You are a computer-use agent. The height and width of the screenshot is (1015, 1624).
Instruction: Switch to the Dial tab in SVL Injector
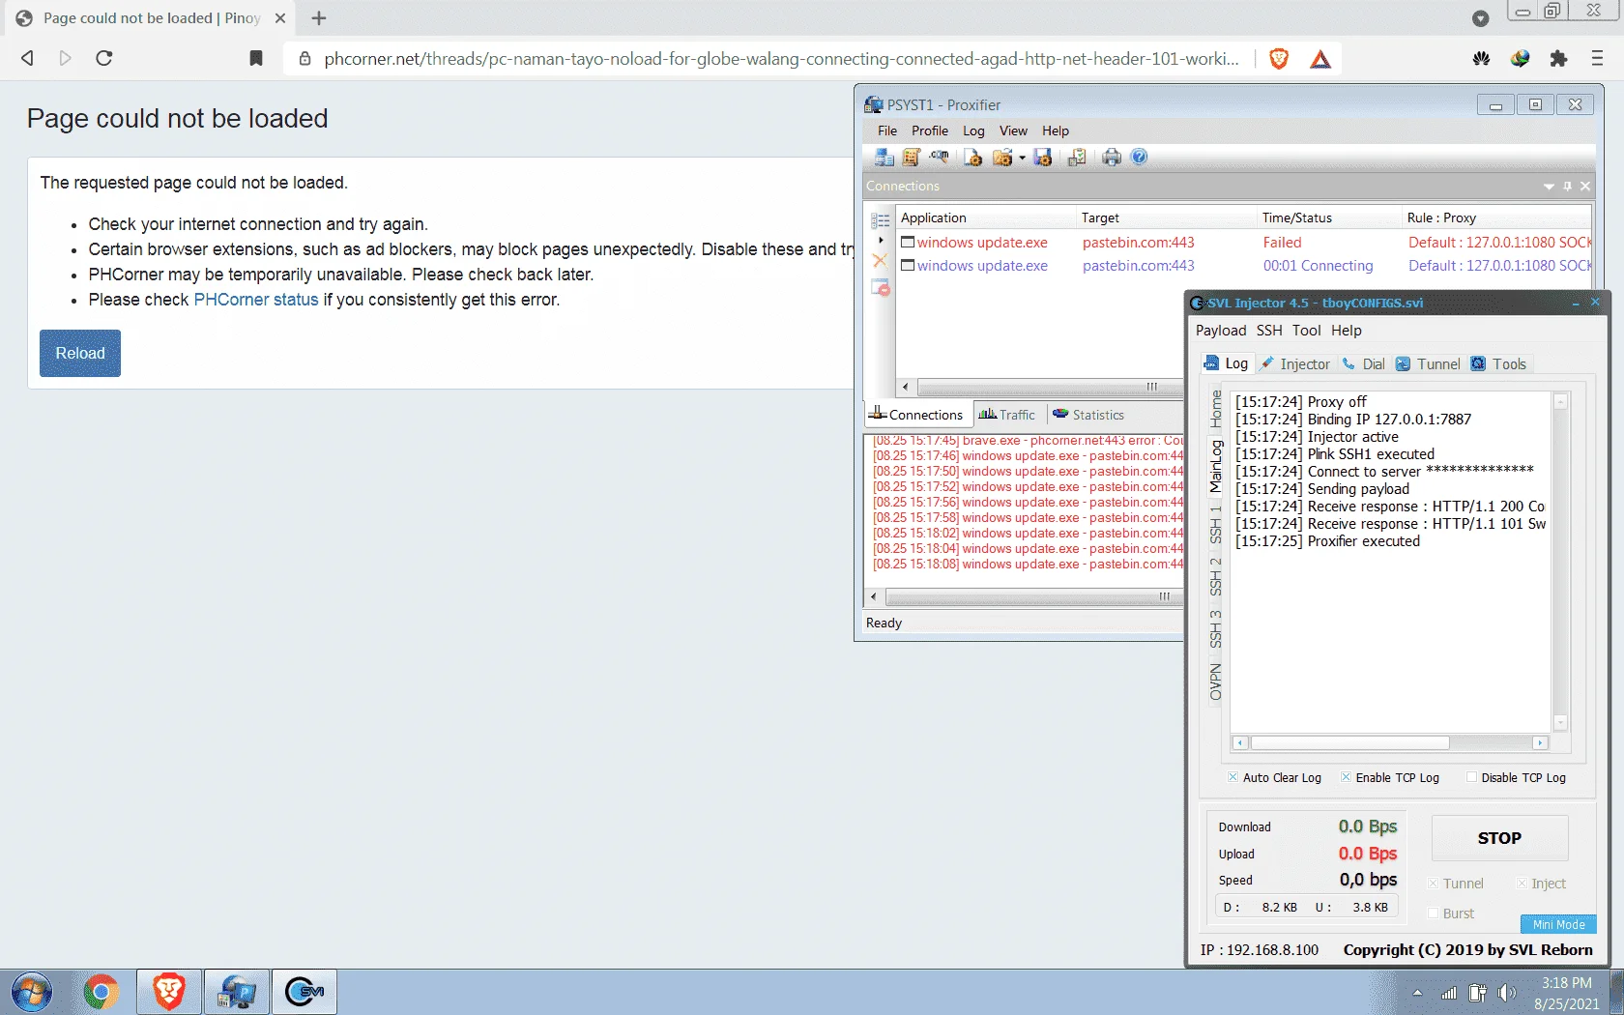click(1363, 364)
